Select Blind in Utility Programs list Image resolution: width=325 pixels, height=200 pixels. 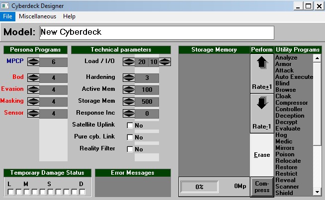point(282,83)
